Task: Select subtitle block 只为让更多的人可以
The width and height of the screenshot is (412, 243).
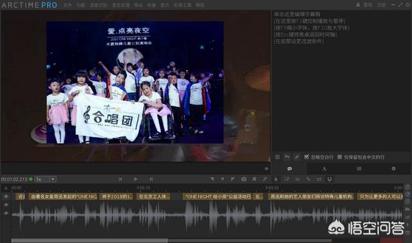Action: click(380, 197)
